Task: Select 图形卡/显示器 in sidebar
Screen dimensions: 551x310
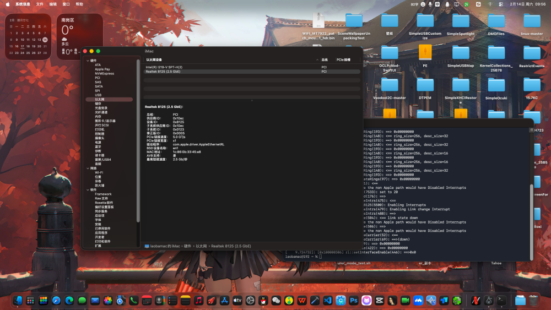Action: tap(105, 121)
